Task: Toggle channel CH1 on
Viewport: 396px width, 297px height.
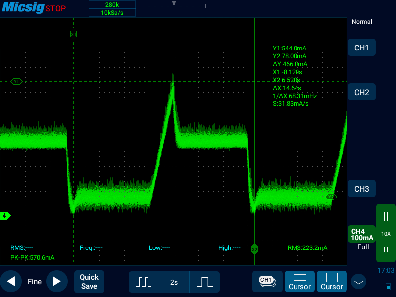Action: click(361, 48)
